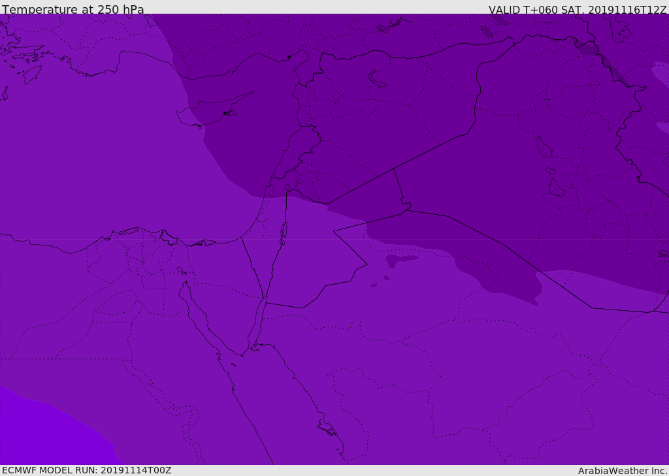The width and height of the screenshot is (669, 476).
Task: Click the Dead Sea outline
Action: click(x=284, y=230)
